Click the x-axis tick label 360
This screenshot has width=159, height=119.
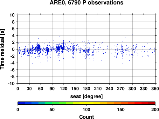click(155, 89)
